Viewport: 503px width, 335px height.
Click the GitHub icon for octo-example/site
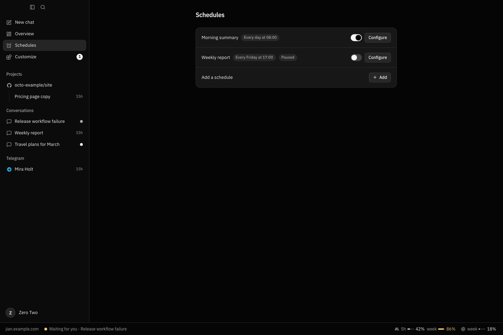[x=9, y=85]
